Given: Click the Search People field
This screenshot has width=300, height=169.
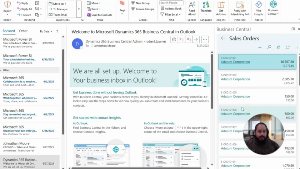Looking at the screenshot, I should (171, 3).
